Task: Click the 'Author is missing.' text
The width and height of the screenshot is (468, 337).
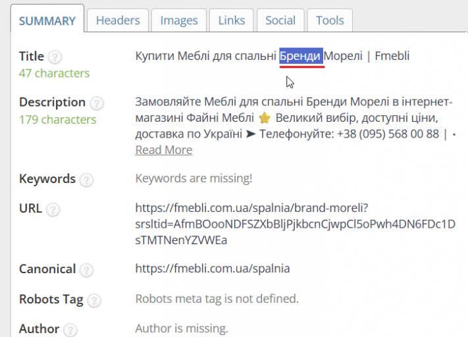Action: [182, 328]
